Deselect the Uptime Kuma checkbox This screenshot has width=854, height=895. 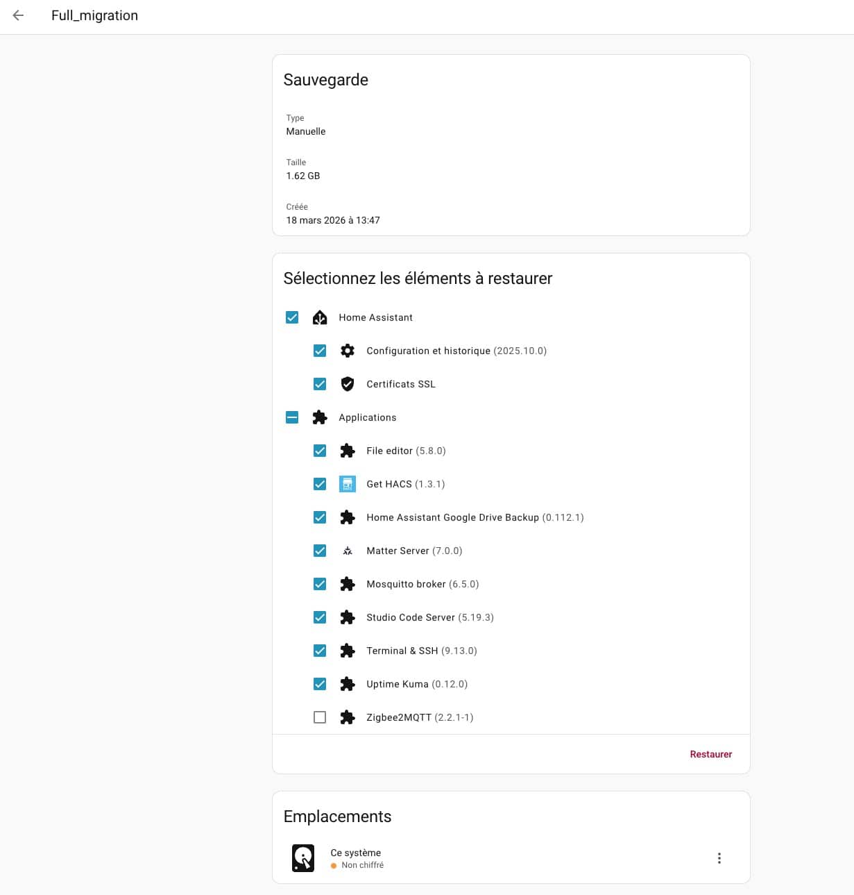pyautogui.click(x=320, y=684)
